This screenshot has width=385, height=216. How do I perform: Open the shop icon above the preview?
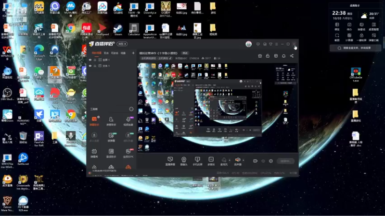point(276,56)
